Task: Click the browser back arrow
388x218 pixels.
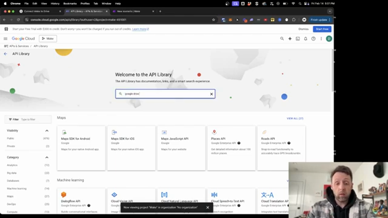Action: click(x=4, y=20)
